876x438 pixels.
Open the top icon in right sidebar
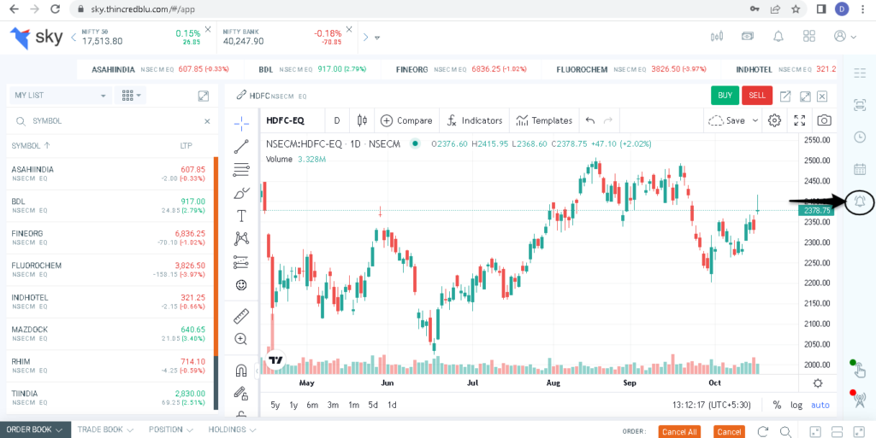point(860,73)
